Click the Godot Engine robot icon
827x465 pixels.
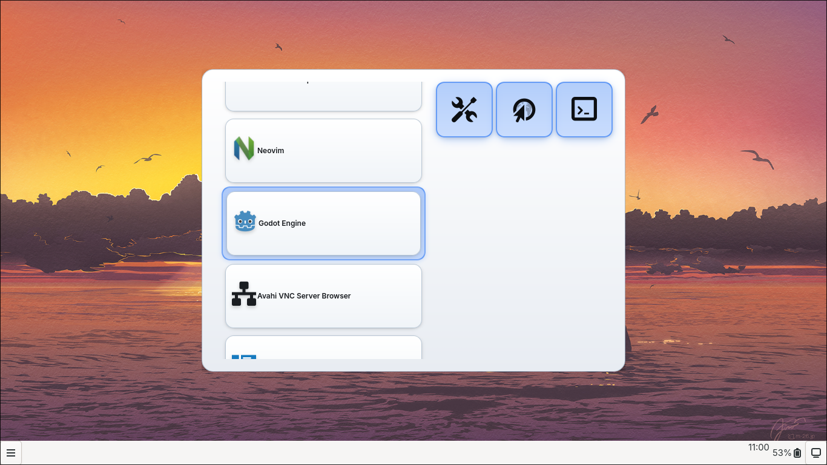point(245,222)
